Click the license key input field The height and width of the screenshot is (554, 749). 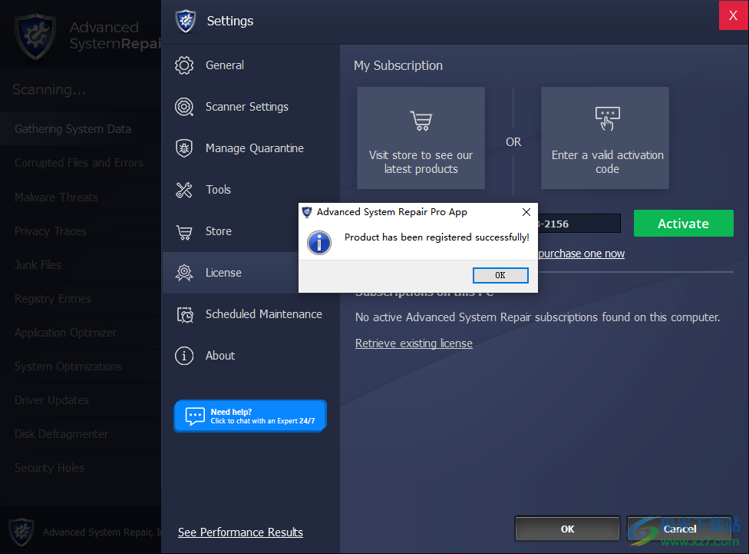(x=579, y=224)
